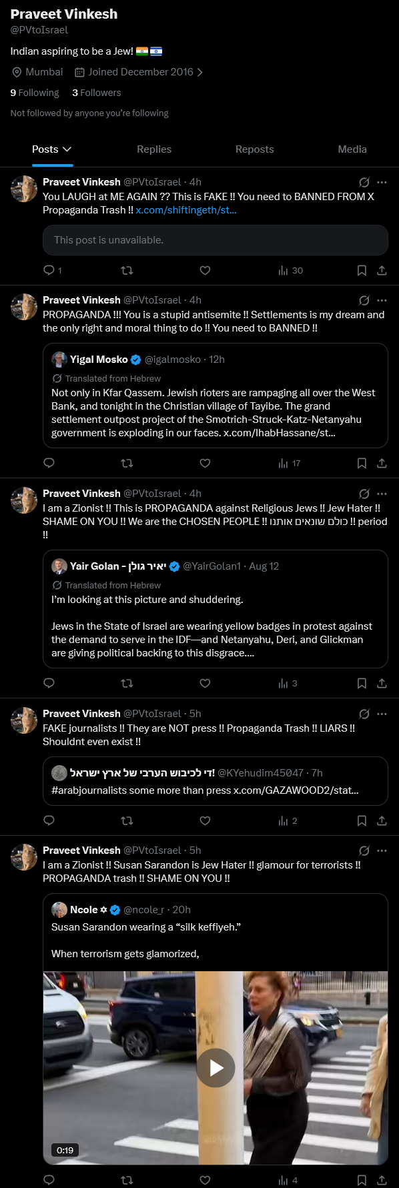View analytics showing 30 views
399x1188 pixels.
point(291,270)
